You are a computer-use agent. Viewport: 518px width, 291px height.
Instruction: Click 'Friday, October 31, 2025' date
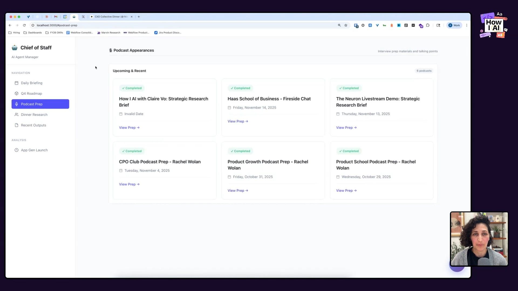(253, 177)
